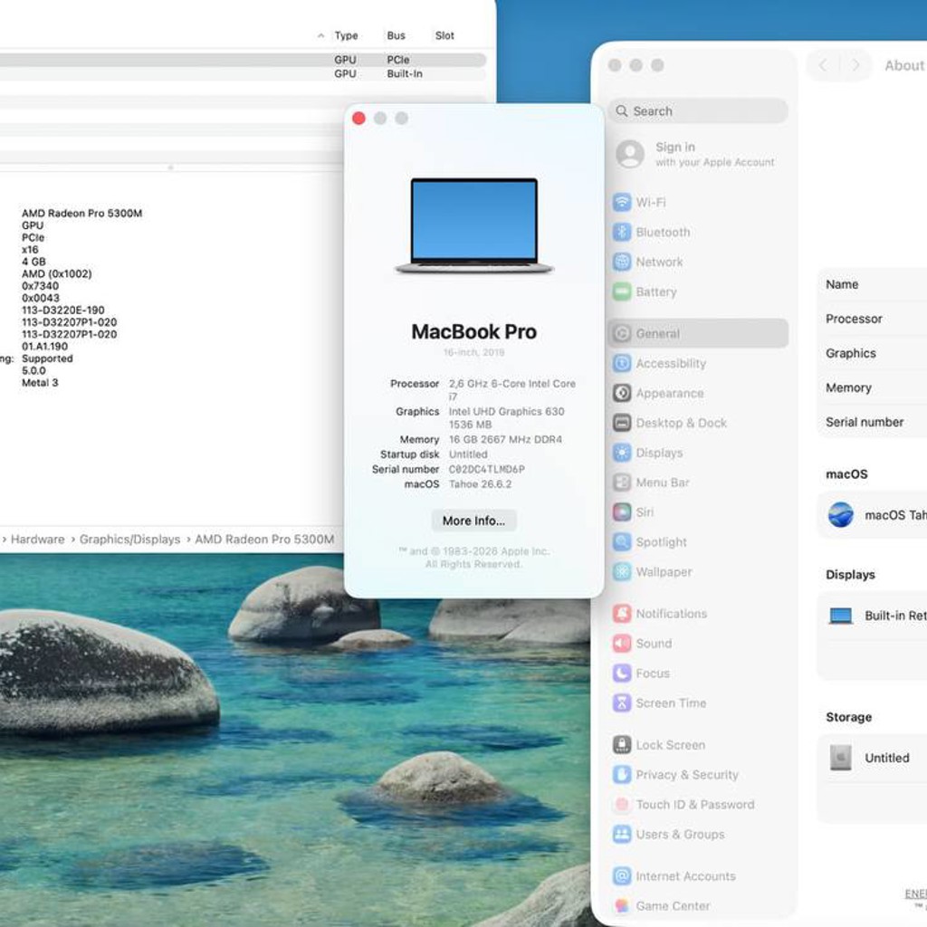
Task: Select the Bluetooth icon in sidebar
Action: (x=622, y=232)
